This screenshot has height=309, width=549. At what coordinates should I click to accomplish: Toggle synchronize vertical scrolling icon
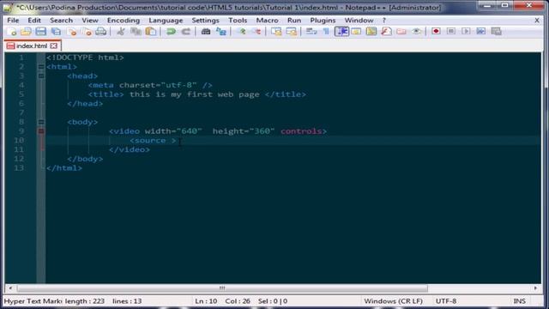click(276, 32)
